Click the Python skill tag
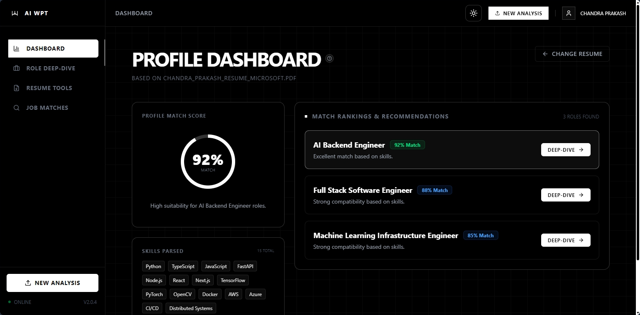Screen dimensions: 640x315 coord(154,266)
